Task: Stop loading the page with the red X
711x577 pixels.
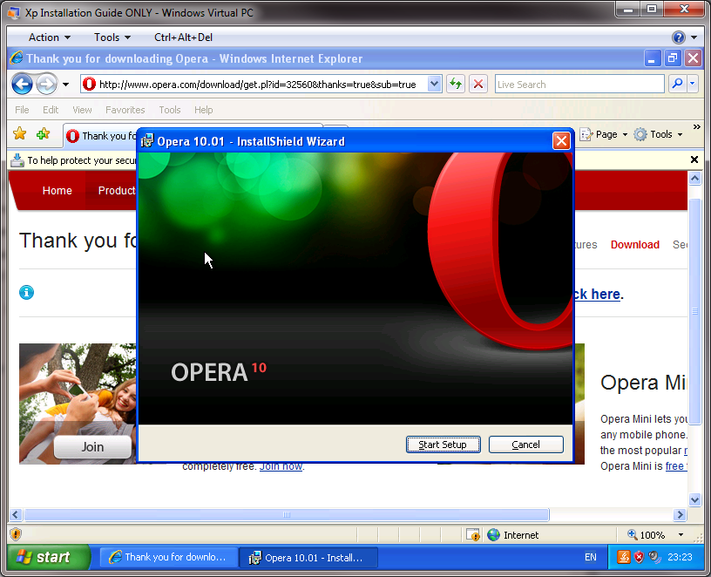Action: pos(478,84)
